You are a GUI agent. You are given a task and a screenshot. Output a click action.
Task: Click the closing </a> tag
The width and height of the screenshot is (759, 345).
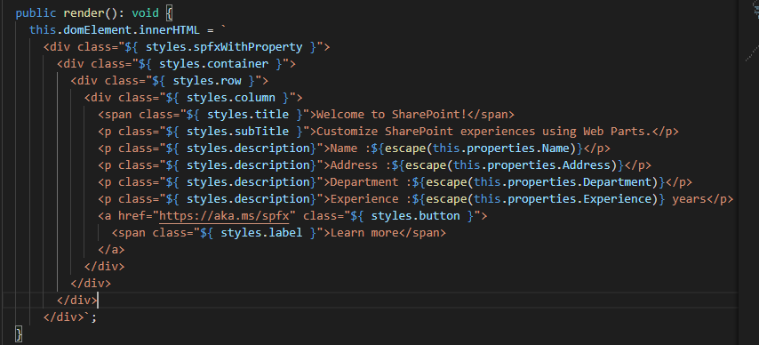[x=111, y=250]
